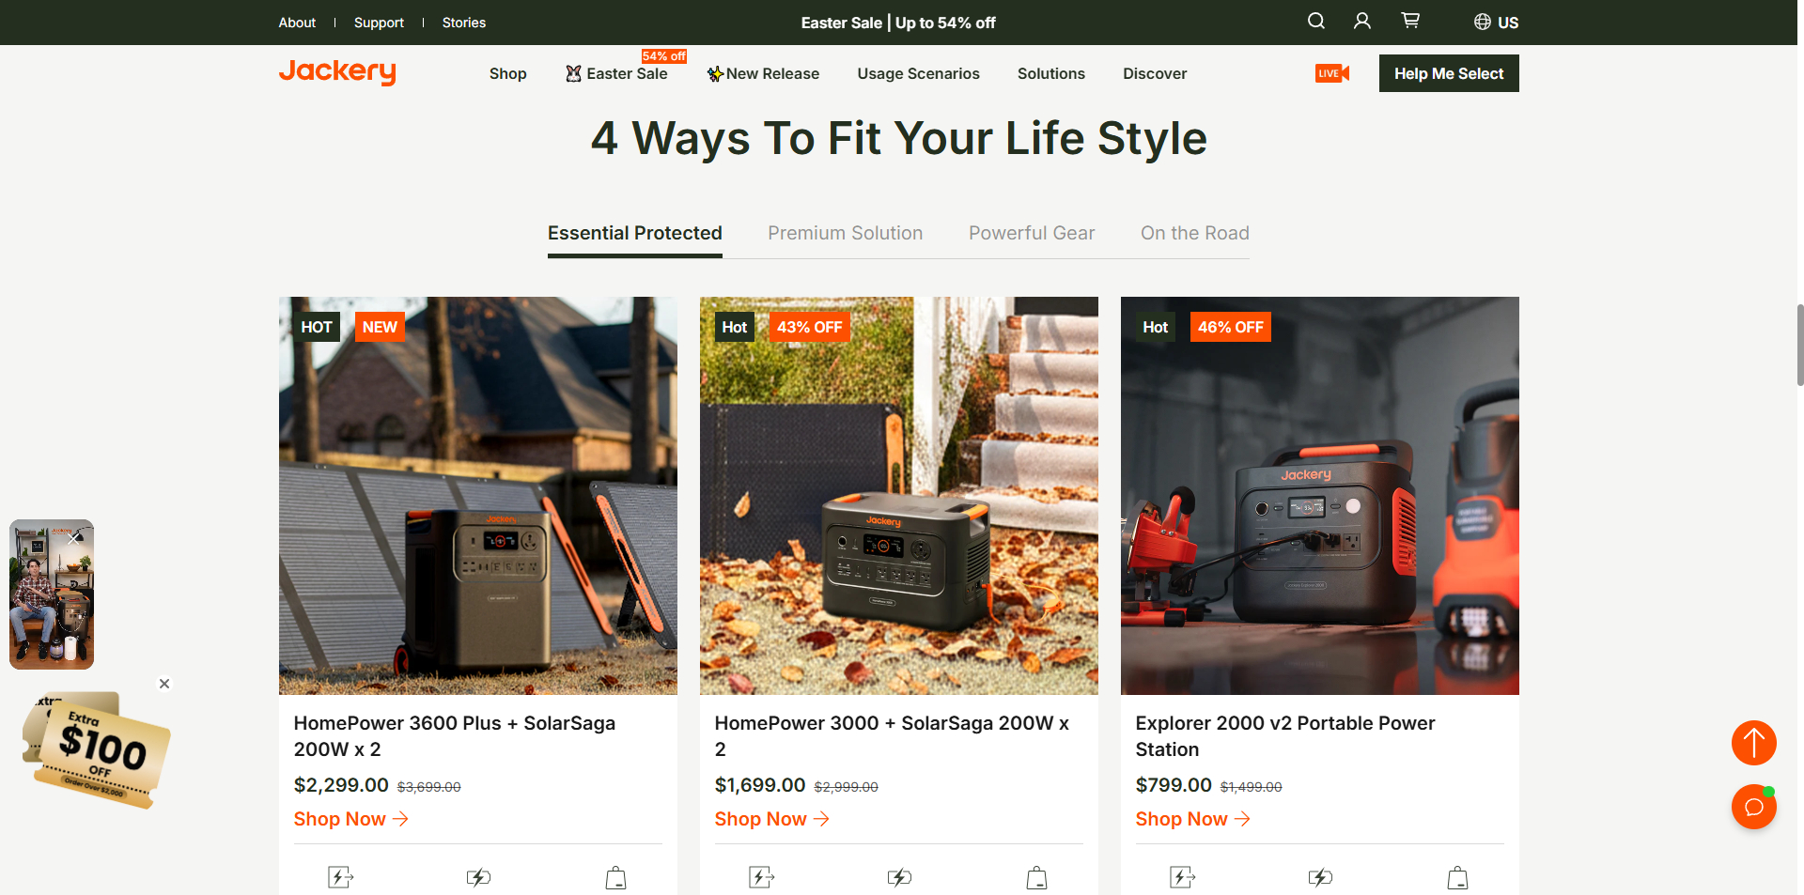
Task: Open the Explorer 2000 v2 product image
Action: pyautogui.click(x=1320, y=496)
